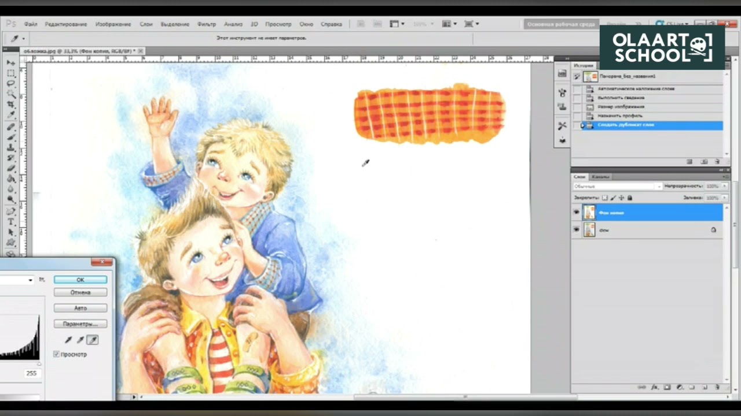Create new document from current history state
This screenshot has width=741, height=416.
point(689,162)
